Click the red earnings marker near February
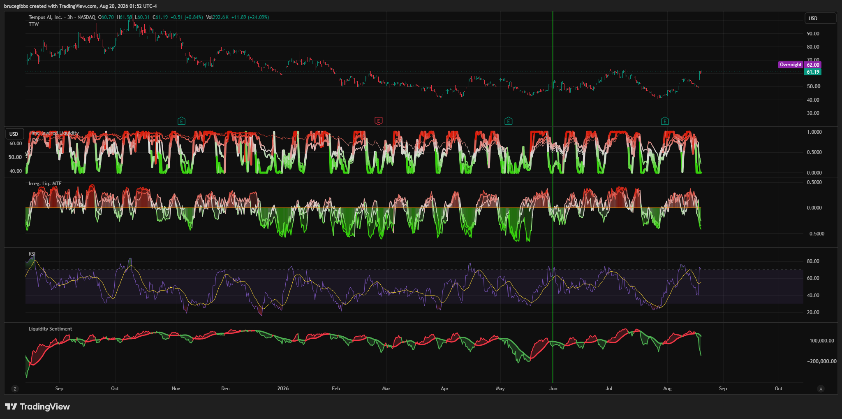 (379, 121)
